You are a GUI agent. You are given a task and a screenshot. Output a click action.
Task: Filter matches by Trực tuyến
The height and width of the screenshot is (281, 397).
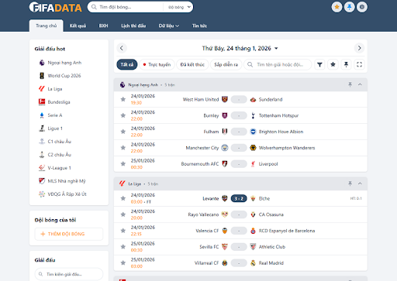tap(157, 64)
